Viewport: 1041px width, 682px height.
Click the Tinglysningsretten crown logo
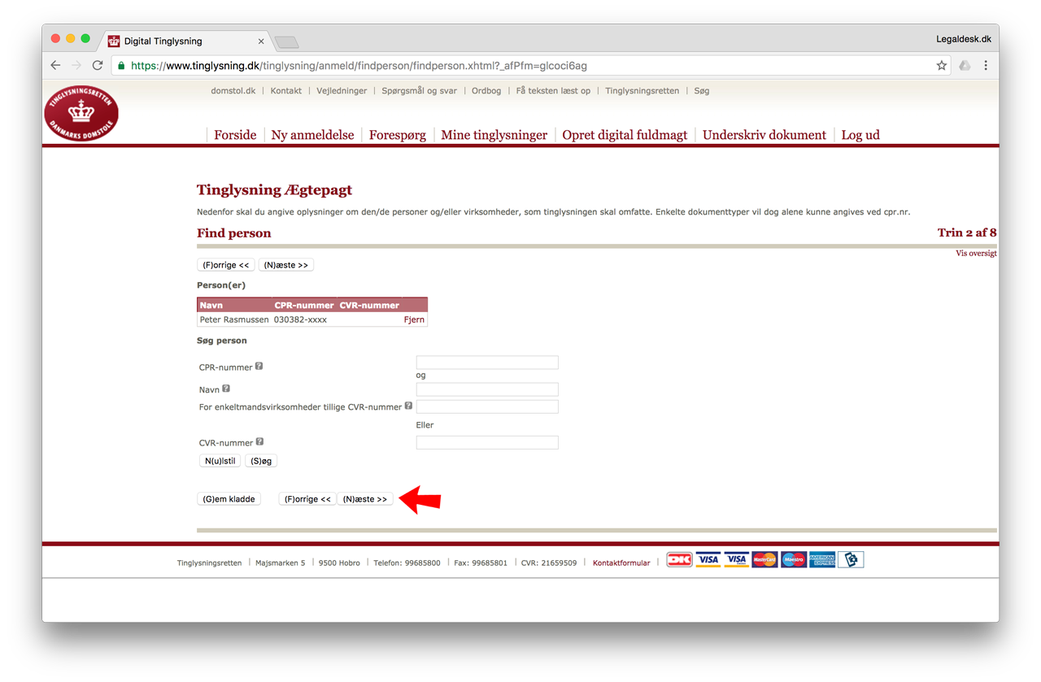(81, 113)
